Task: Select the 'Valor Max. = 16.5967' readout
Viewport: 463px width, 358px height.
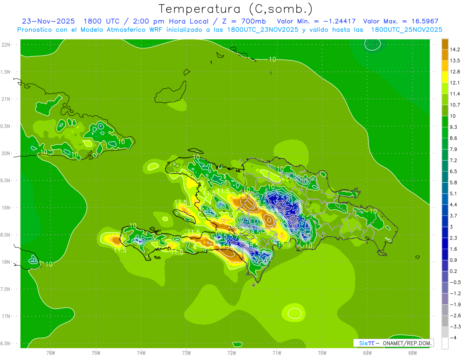Action: (x=401, y=21)
